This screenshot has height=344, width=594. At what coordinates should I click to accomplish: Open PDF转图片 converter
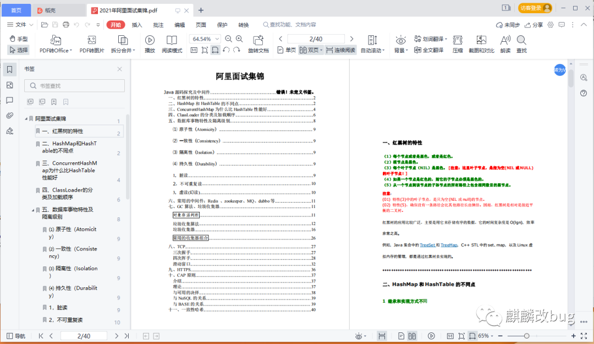[92, 45]
